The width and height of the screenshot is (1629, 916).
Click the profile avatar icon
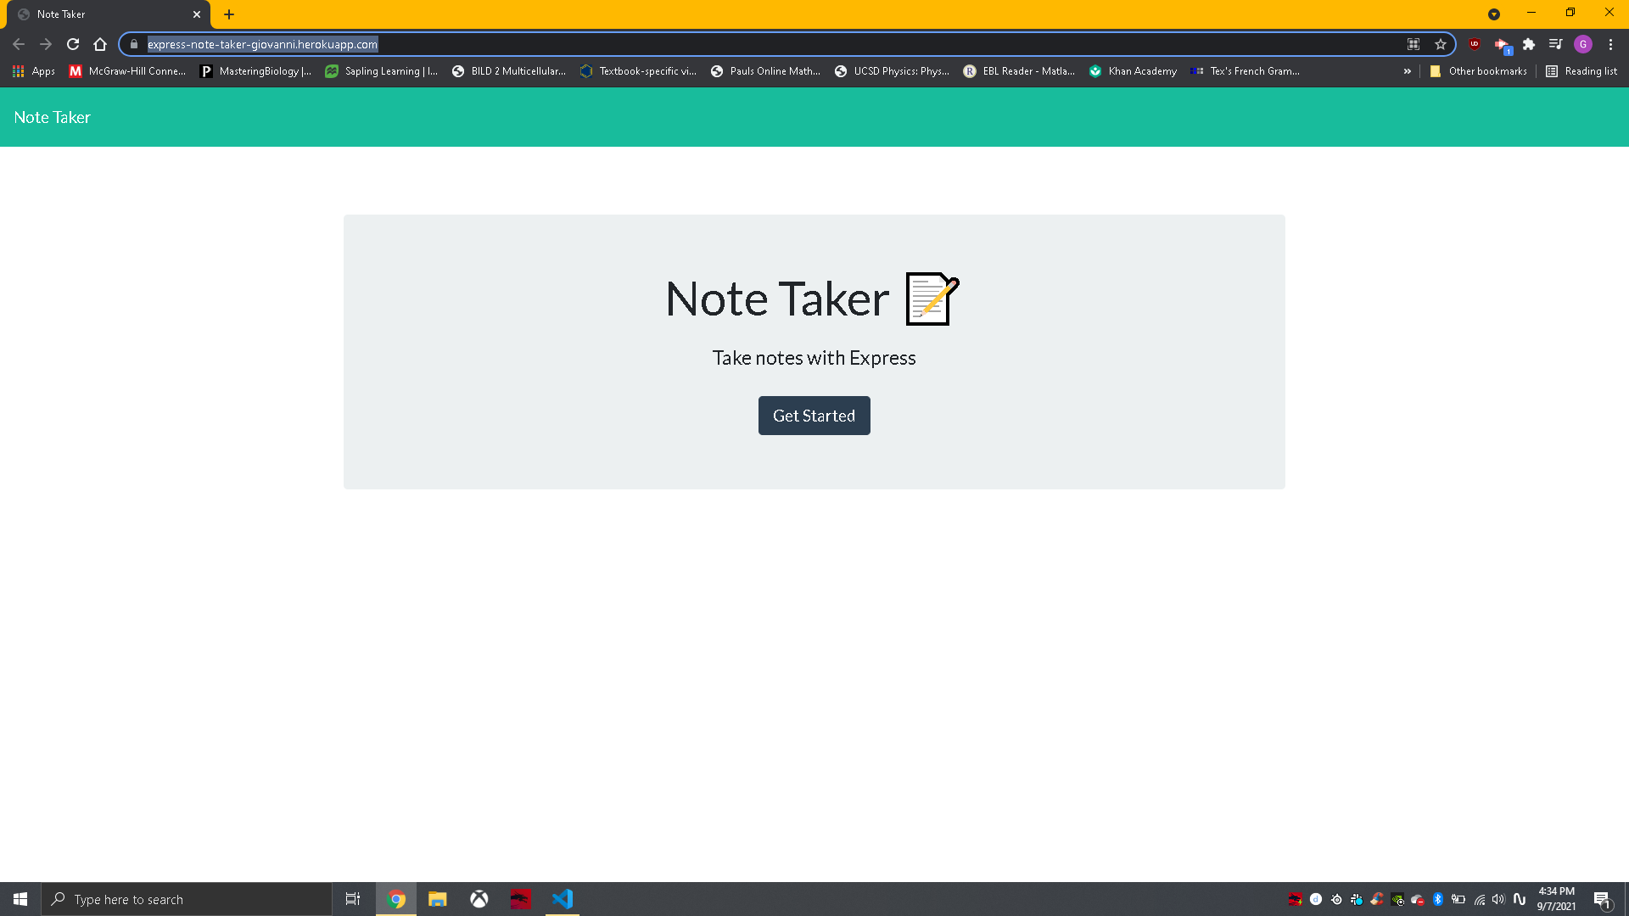[1583, 44]
